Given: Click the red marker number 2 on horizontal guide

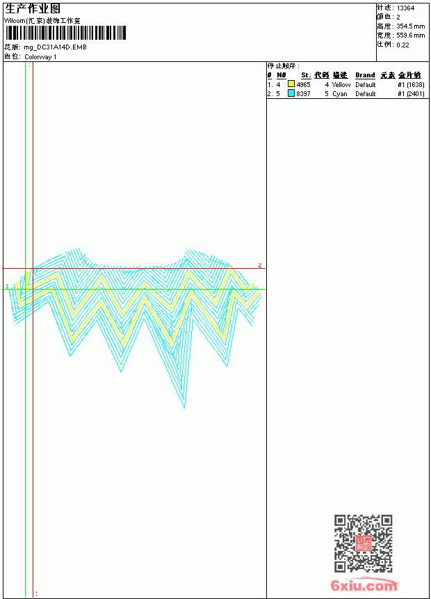Looking at the screenshot, I should tap(260, 265).
